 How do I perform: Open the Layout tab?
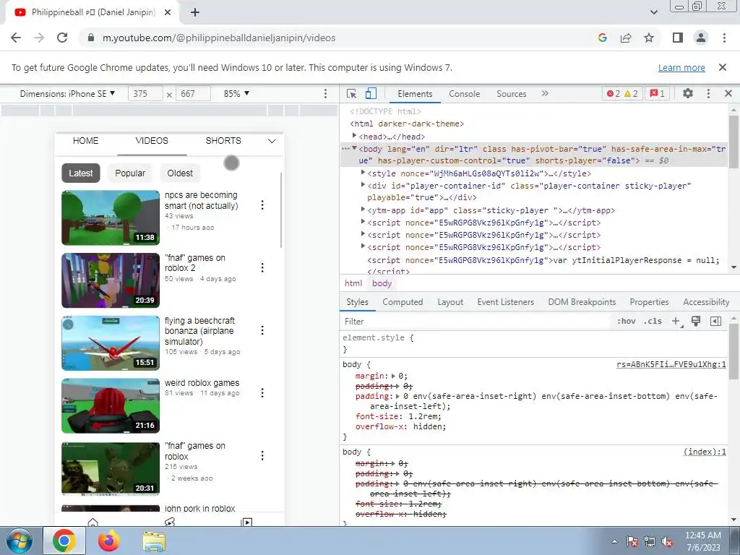coord(450,302)
